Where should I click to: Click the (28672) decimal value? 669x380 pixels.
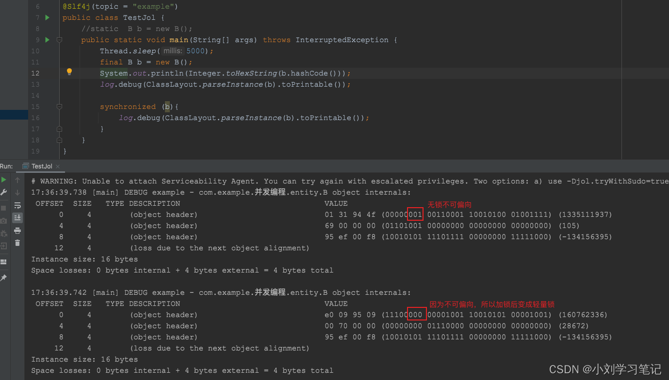click(x=574, y=326)
